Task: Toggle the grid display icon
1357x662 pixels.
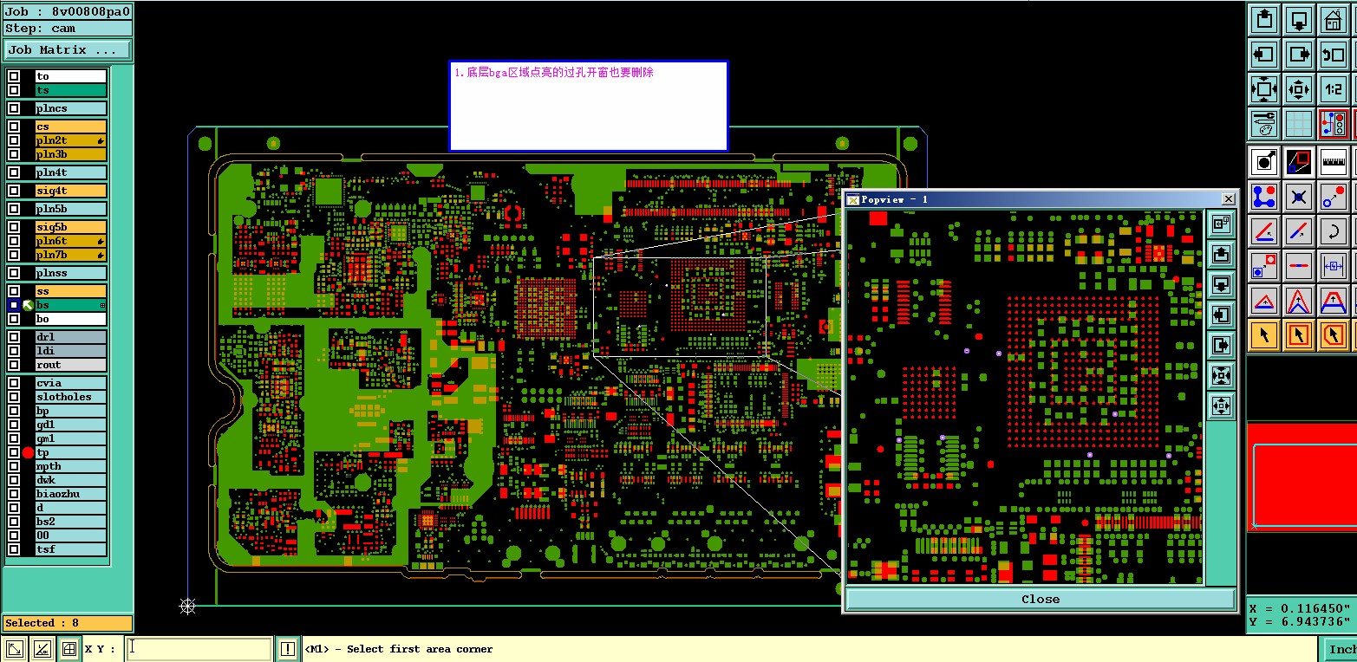Action: tap(1299, 124)
